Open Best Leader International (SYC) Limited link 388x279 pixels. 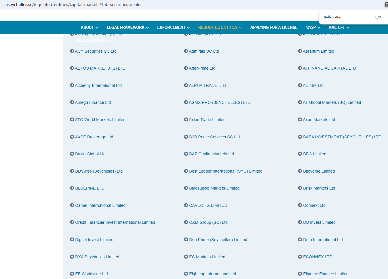[226, 171]
